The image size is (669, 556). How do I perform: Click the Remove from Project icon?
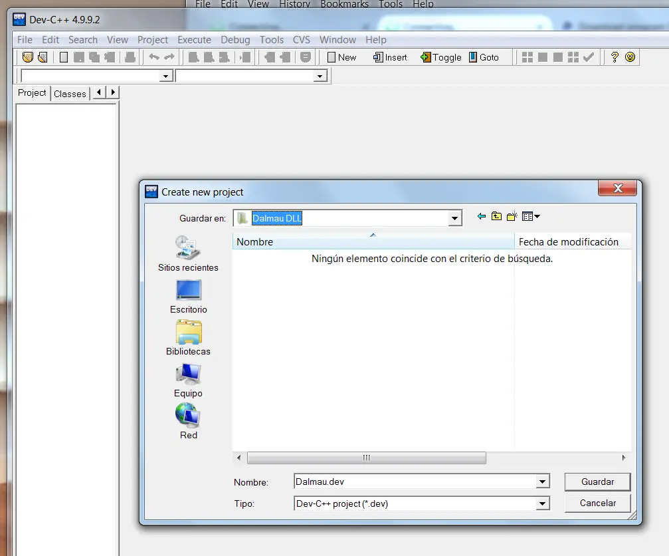click(284, 57)
